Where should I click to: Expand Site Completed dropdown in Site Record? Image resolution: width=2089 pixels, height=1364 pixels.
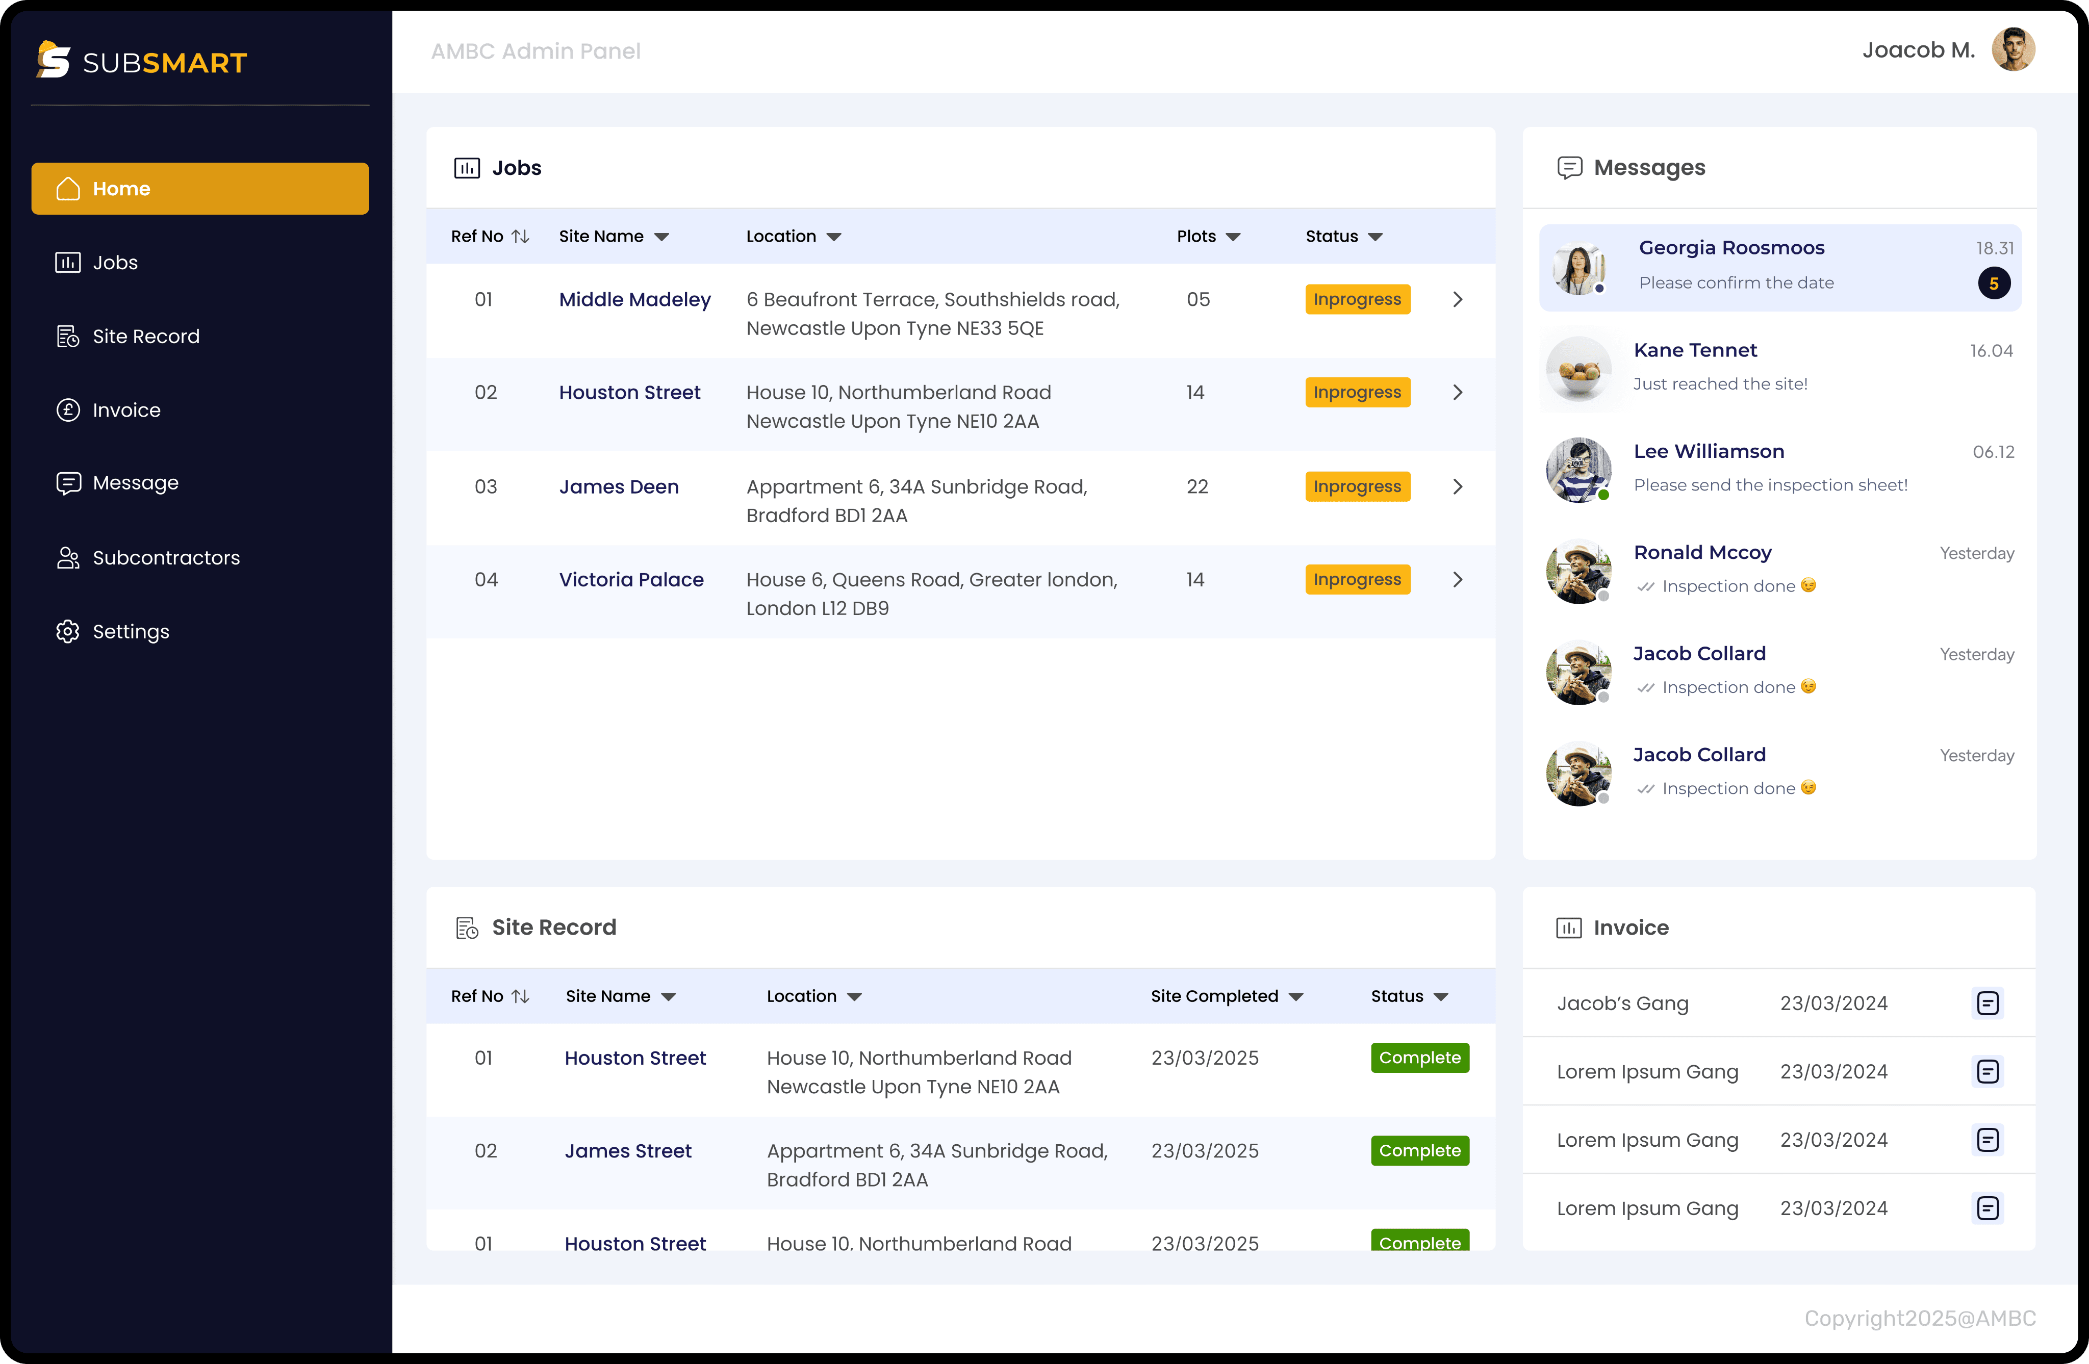(1295, 997)
